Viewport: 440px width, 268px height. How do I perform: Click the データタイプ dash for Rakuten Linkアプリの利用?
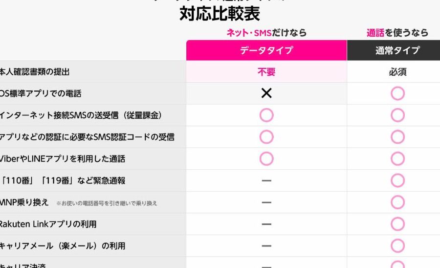[266, 224]
